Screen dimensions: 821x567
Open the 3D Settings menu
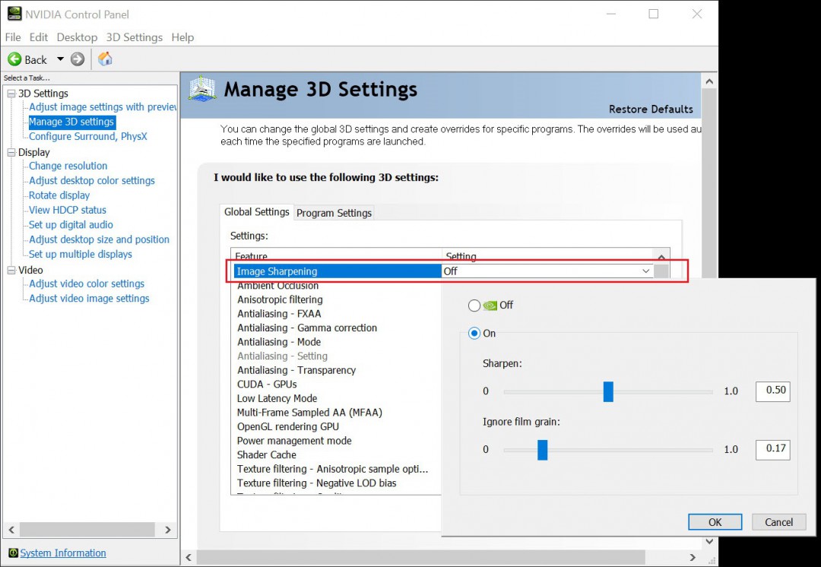coord(134,37)
